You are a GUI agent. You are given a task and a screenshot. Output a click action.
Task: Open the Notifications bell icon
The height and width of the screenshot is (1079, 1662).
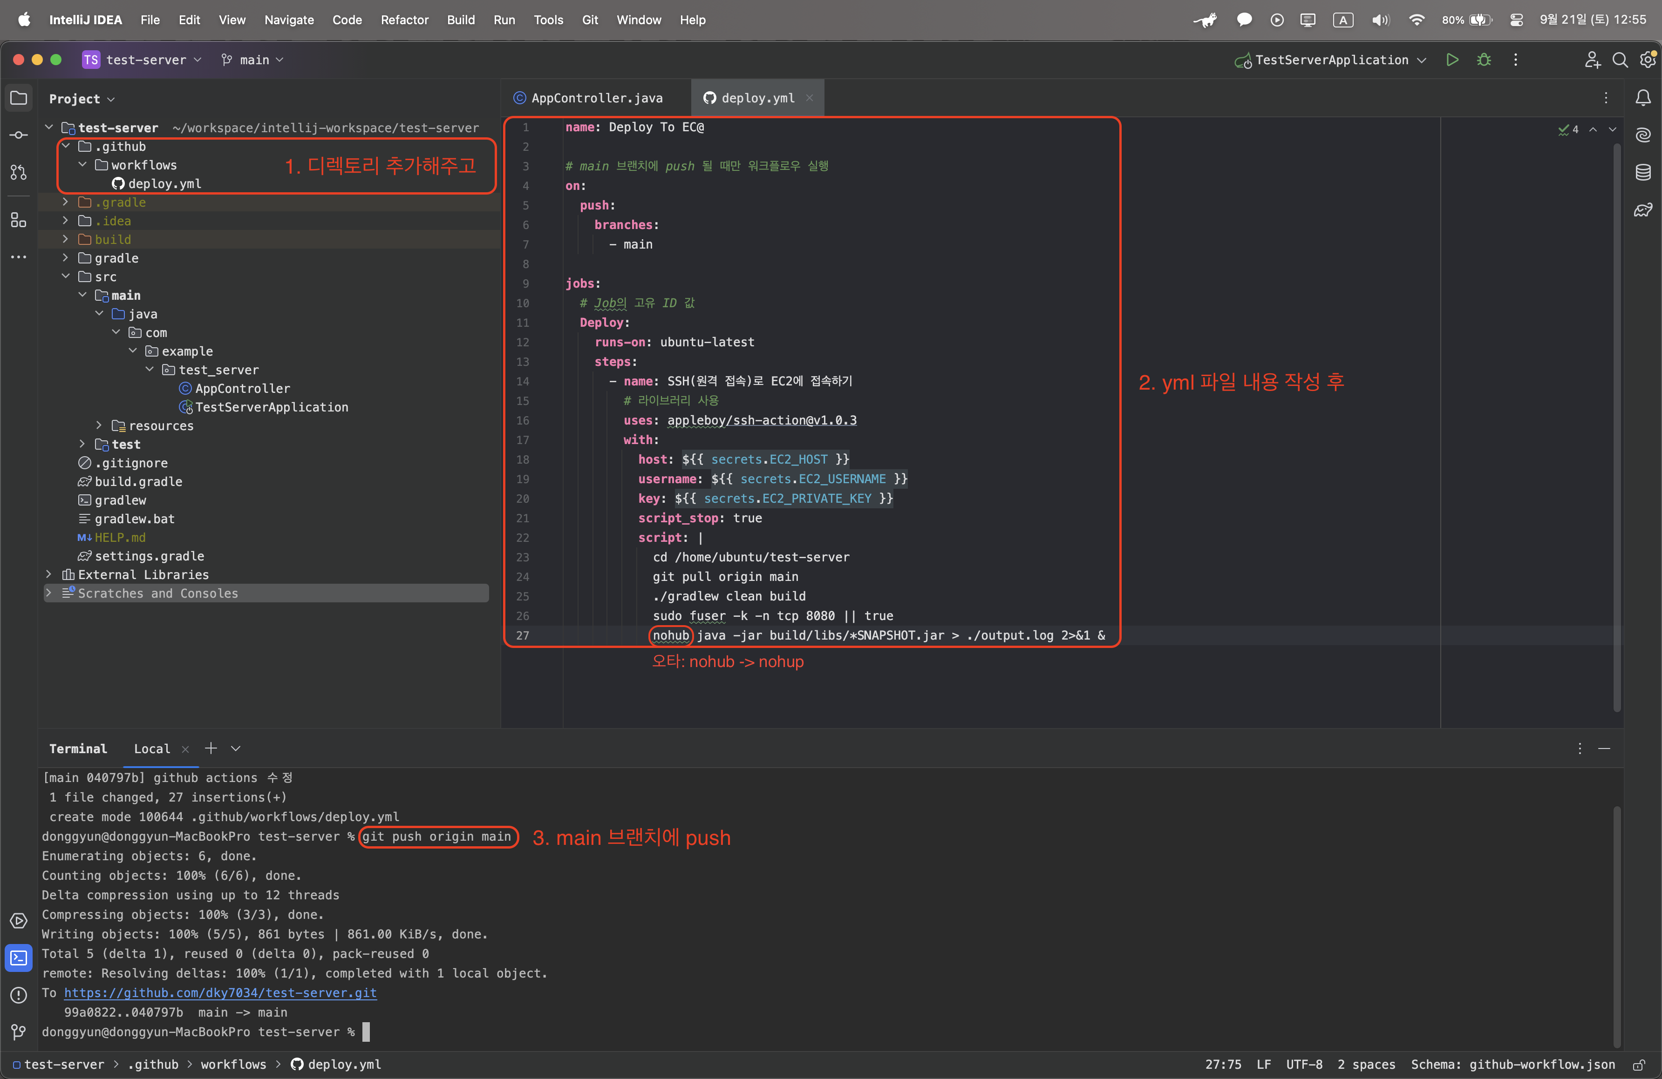[x=1643, y=98]
